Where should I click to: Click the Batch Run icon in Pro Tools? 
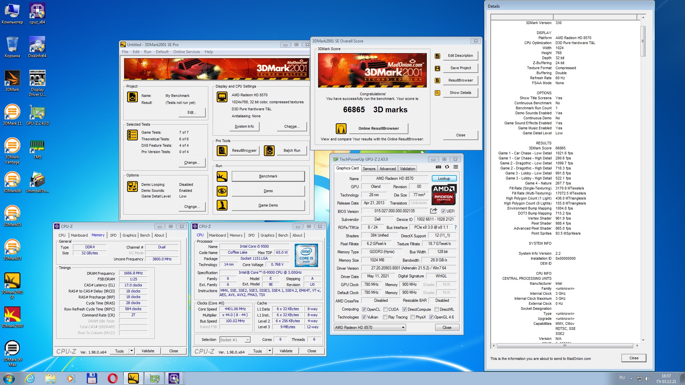point(269,151)
